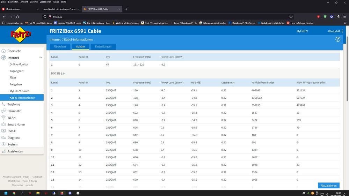Open the Rechtliches footer link

click(14, 181)
